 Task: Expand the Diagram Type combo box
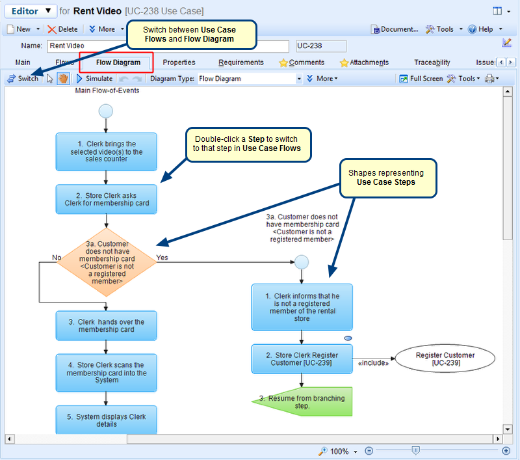299,79
